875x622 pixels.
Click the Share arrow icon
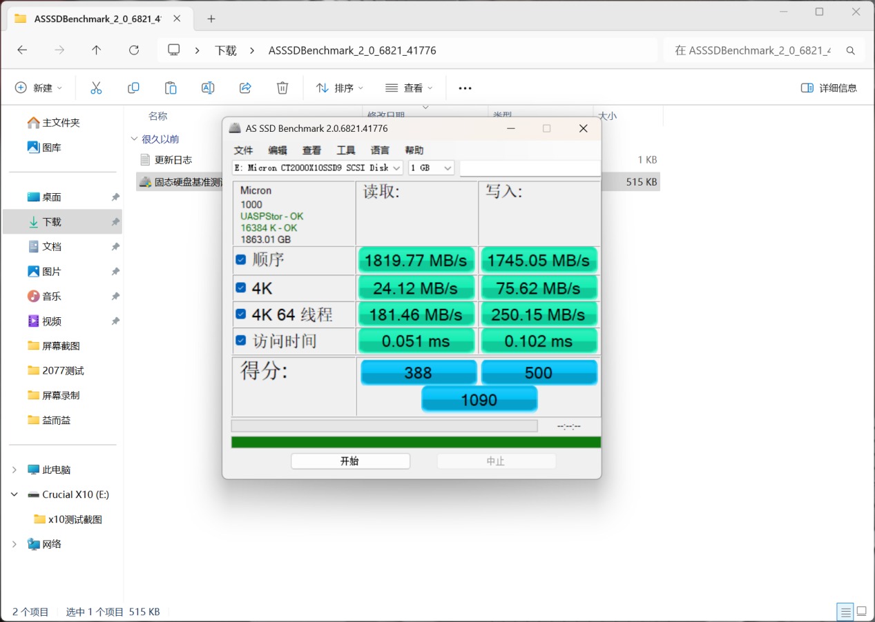pos(245,88)
